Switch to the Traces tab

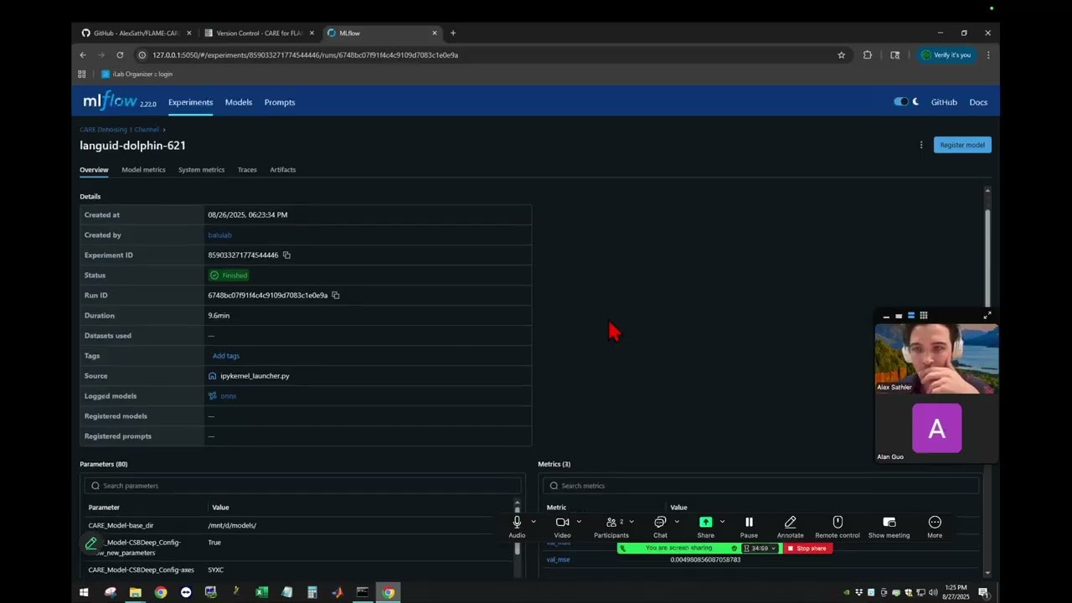pos(247,170)
